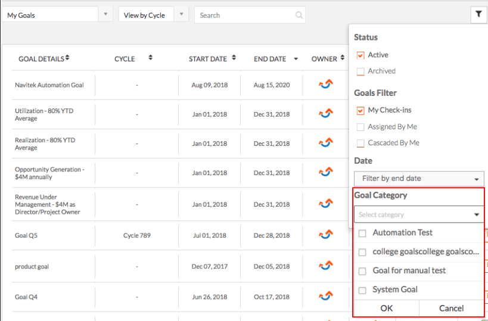This screenshot has height=321, width=488.
Task: Choose Goal for manual test option
Action: [419, 271]
